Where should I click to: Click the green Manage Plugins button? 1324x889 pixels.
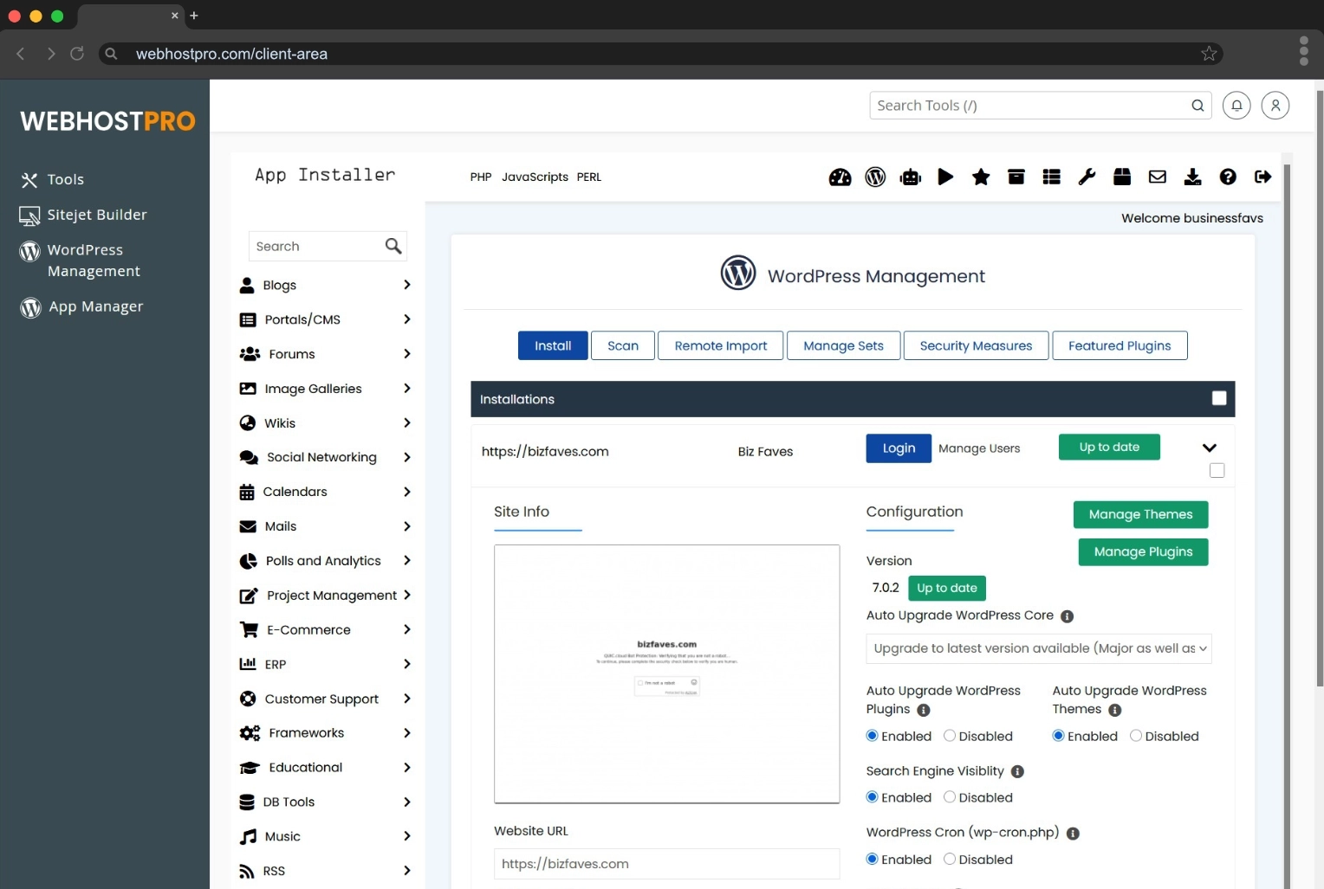coord(1143,552)
